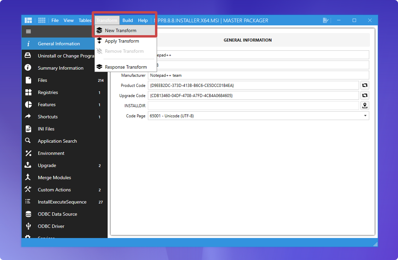Viewport: 398px width, 260px height.
Task: Click the Master Packager home logo icon
Action: click(28, 20)
